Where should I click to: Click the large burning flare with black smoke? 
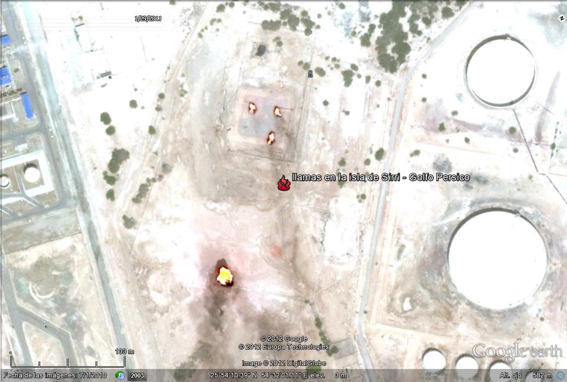click(224, 277)
